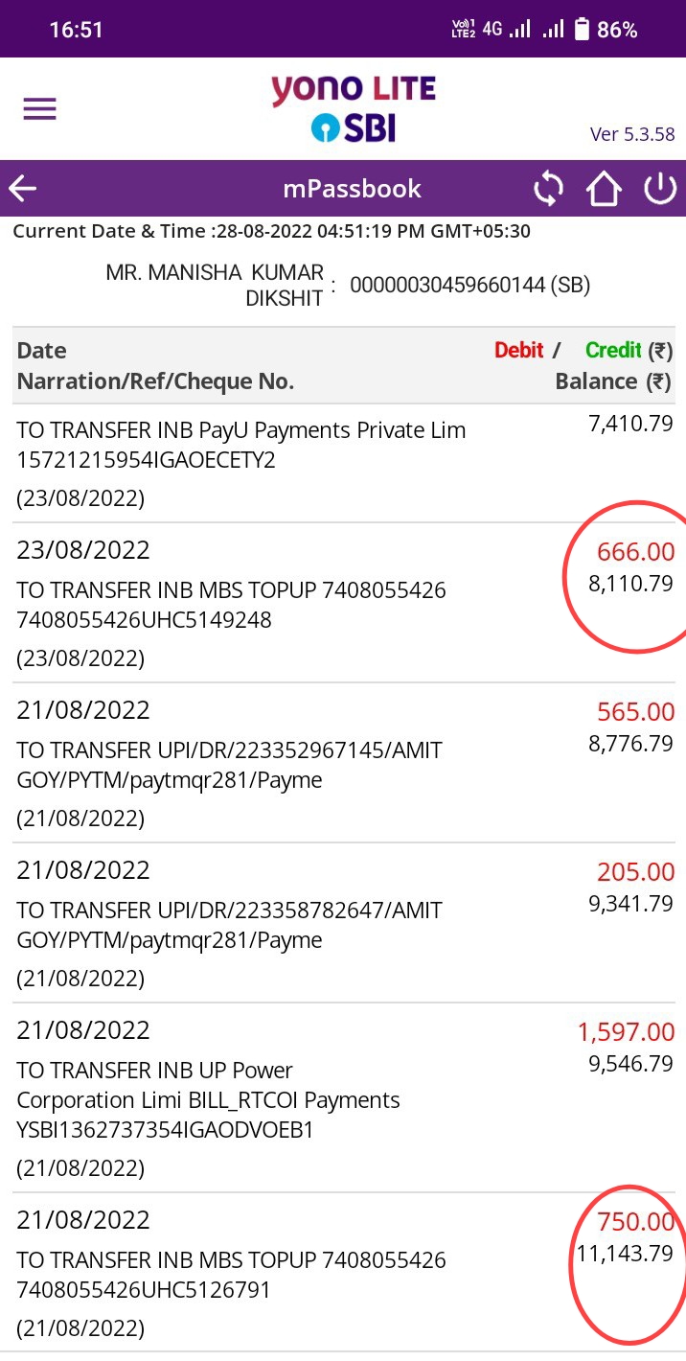
Task: Tap the battery icon in status bar
Action: [581, 30]
